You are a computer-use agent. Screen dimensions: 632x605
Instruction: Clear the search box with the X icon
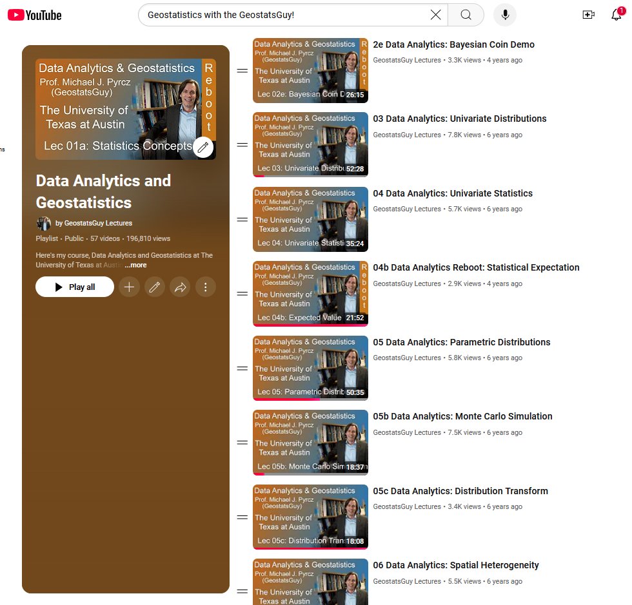point(435,15)
